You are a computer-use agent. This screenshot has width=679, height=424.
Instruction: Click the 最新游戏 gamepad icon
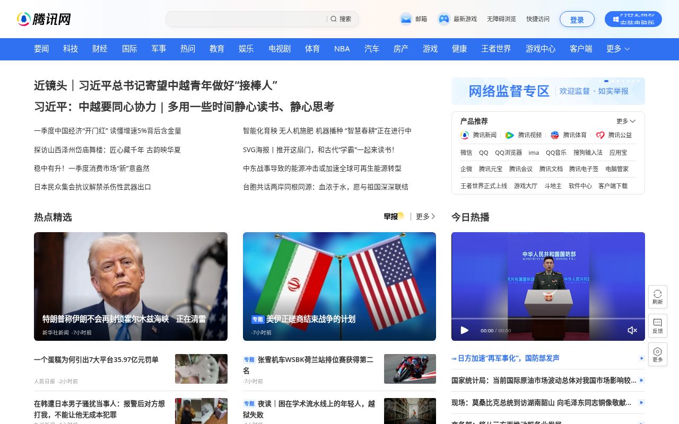(x=443, y=19)
